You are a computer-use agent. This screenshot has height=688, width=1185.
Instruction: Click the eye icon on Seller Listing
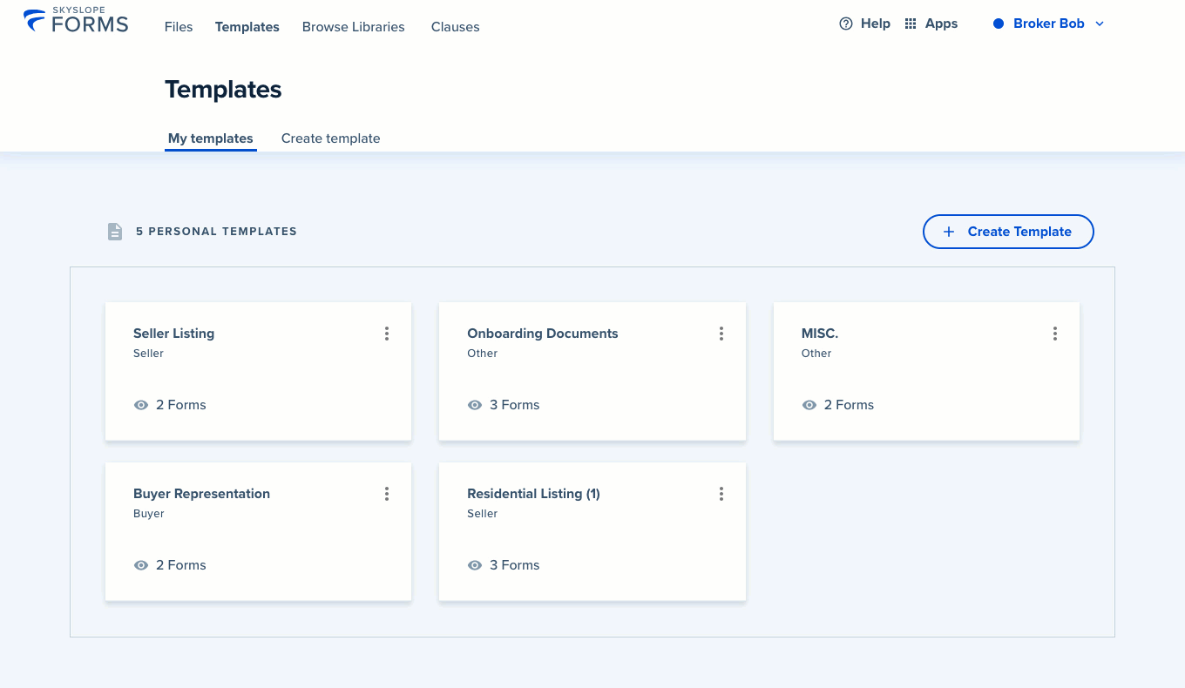click(141, 405)
